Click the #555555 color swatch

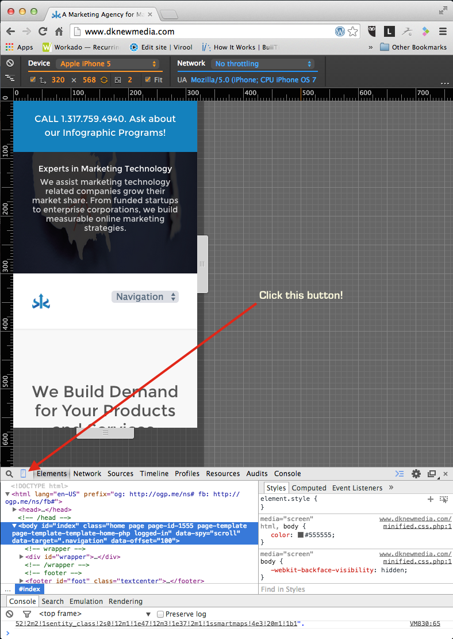point(301,535)
